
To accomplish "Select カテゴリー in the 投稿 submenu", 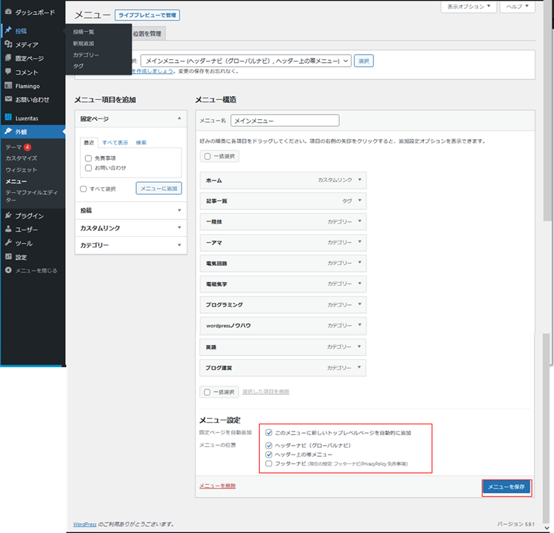I will 86,55.
